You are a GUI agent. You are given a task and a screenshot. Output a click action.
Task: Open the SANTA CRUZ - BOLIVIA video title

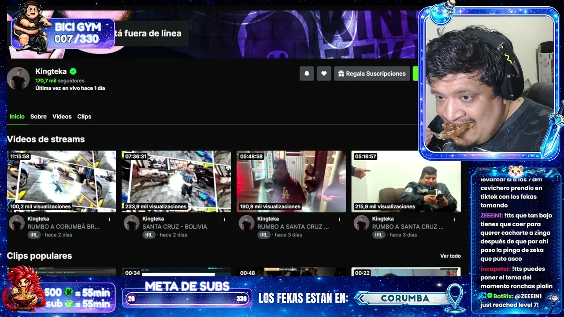[174, 227]
